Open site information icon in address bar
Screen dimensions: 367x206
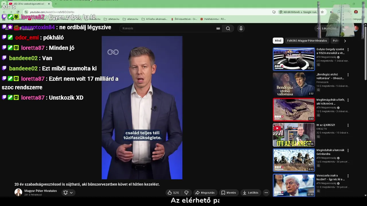26,12
